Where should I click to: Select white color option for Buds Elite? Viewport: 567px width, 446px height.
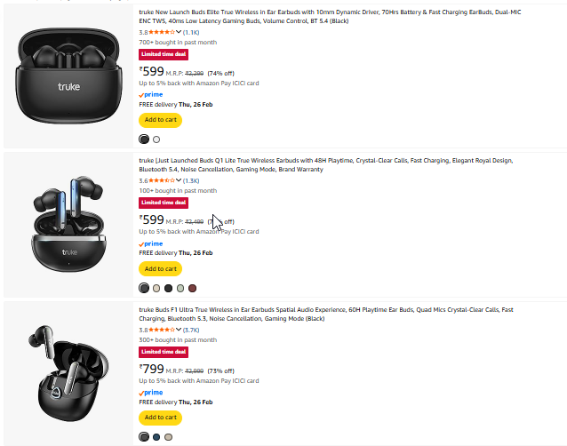point(156,139)
